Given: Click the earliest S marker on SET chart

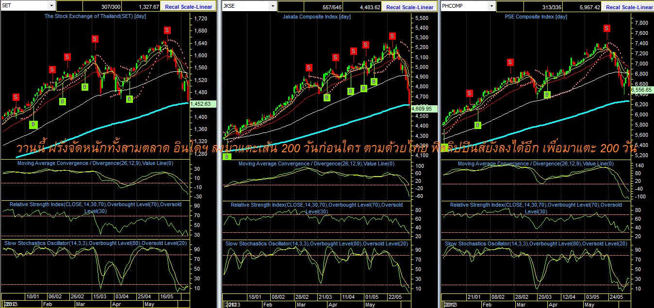Looking at the screenshot, I should 16,97.
